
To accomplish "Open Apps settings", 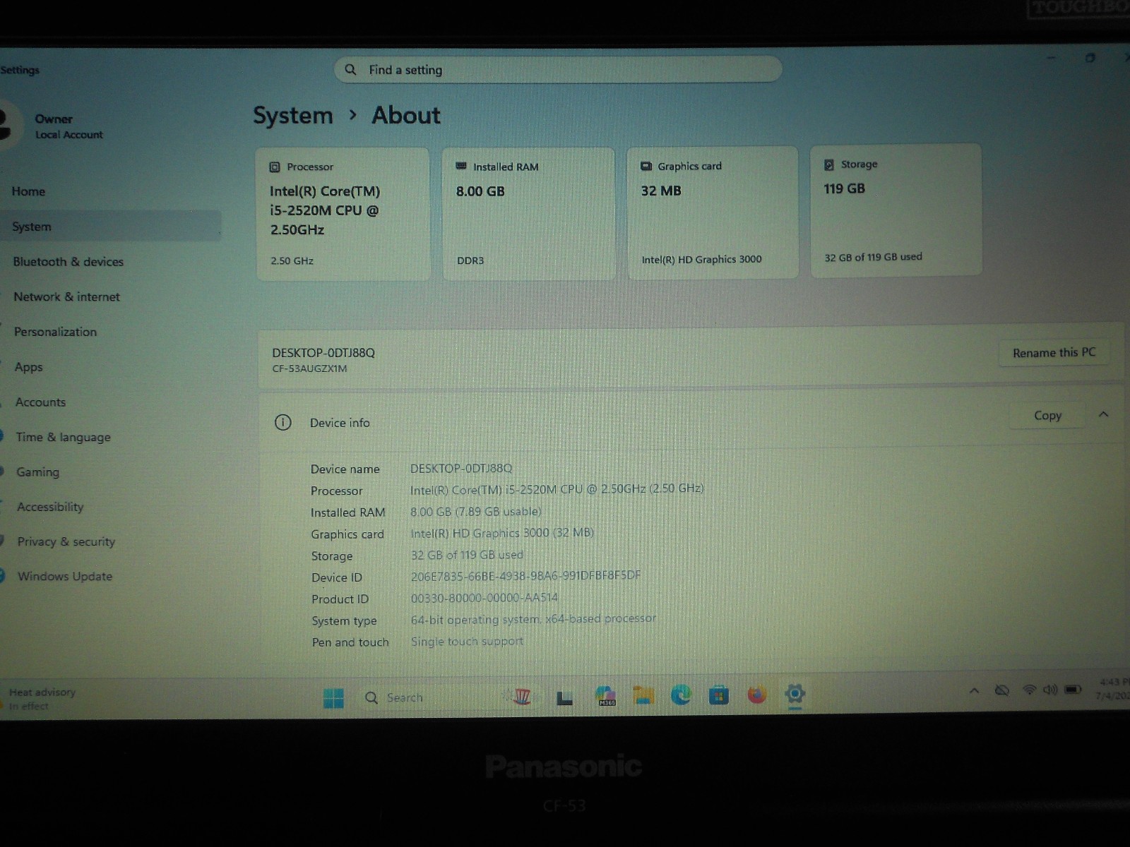I will click(28, 367).
